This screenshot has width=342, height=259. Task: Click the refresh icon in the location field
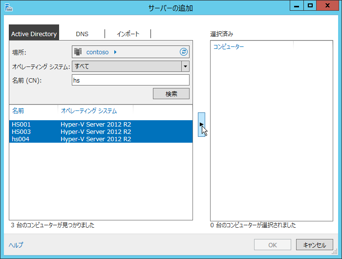point(184,52)
